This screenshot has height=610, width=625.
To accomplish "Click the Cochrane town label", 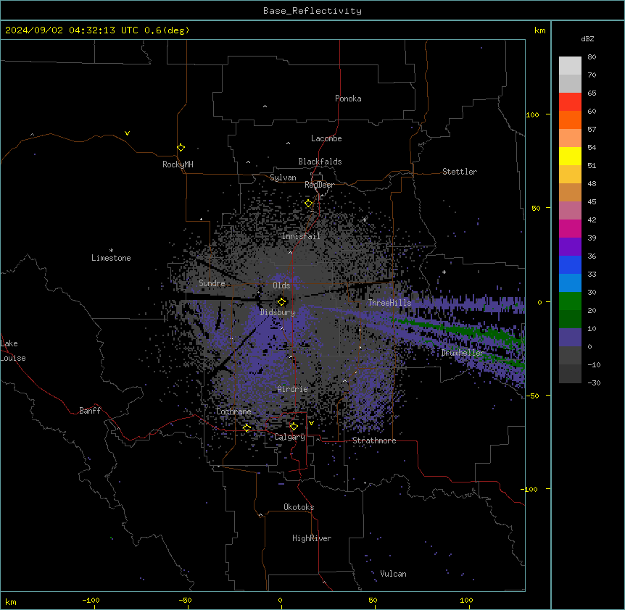I will tap(233, 411).
